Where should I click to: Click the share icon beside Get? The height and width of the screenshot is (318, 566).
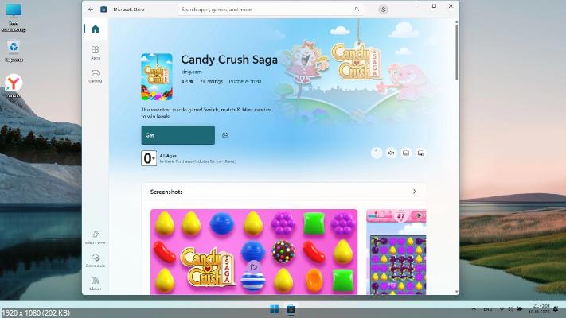click(225, 135)
